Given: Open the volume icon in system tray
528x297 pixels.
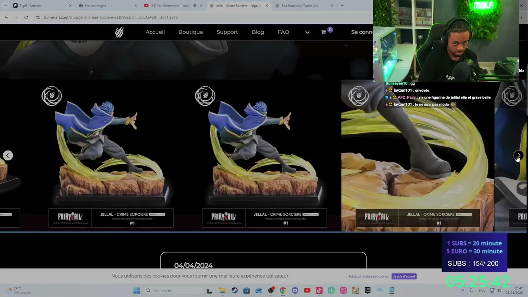Looking at the screenshot, I should [499, 290].
